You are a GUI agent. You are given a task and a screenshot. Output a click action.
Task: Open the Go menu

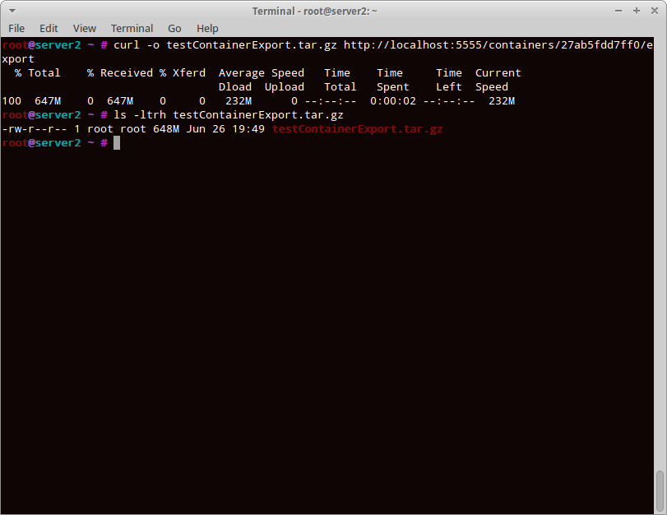tap(174, 28)
